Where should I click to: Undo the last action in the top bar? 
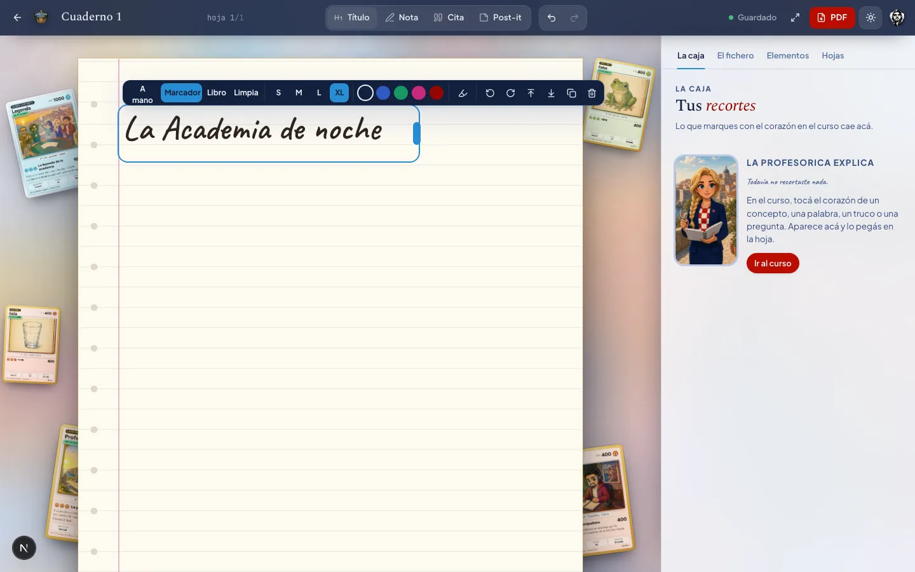tap(552, 18)
